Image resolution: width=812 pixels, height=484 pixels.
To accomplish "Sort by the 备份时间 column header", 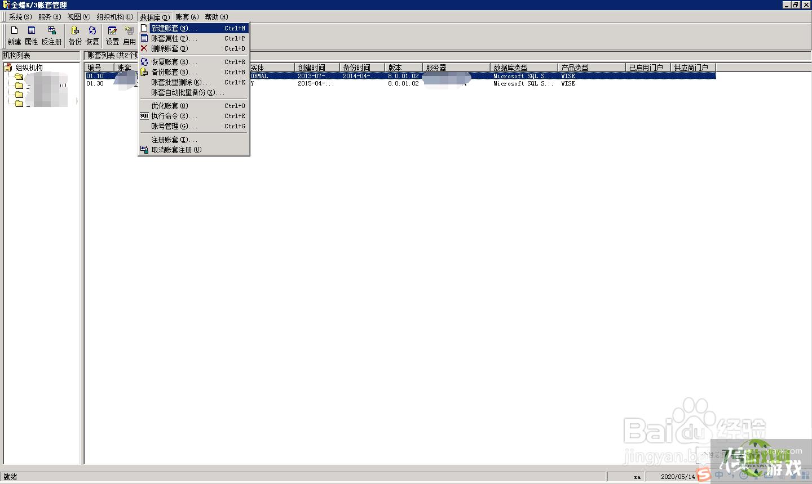I will [x=362, y=68].
